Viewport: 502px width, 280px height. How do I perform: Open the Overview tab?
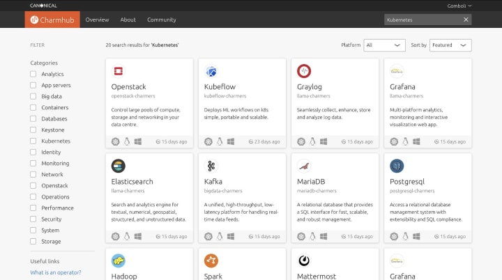(x=97, y=20)
